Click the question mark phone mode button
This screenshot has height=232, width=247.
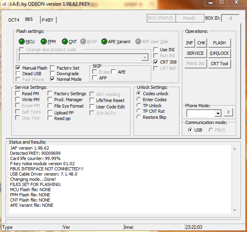point(228,113)
